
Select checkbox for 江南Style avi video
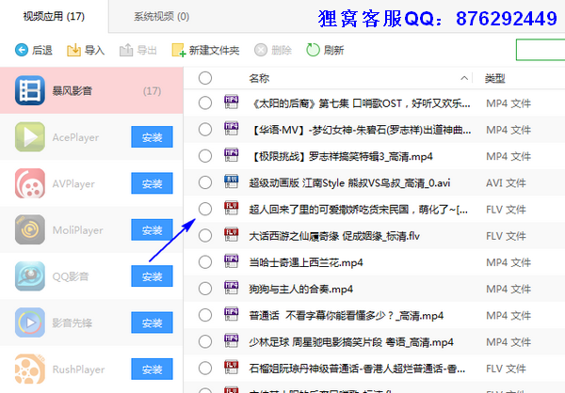pyautogui.click(x=205, y=182)
